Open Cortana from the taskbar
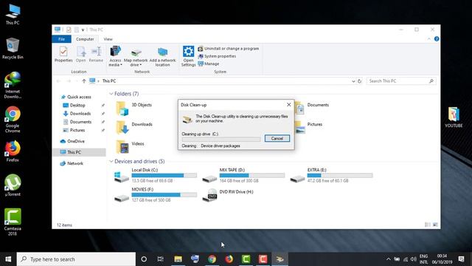The image size is (472, 266). (x=144, y=259)
